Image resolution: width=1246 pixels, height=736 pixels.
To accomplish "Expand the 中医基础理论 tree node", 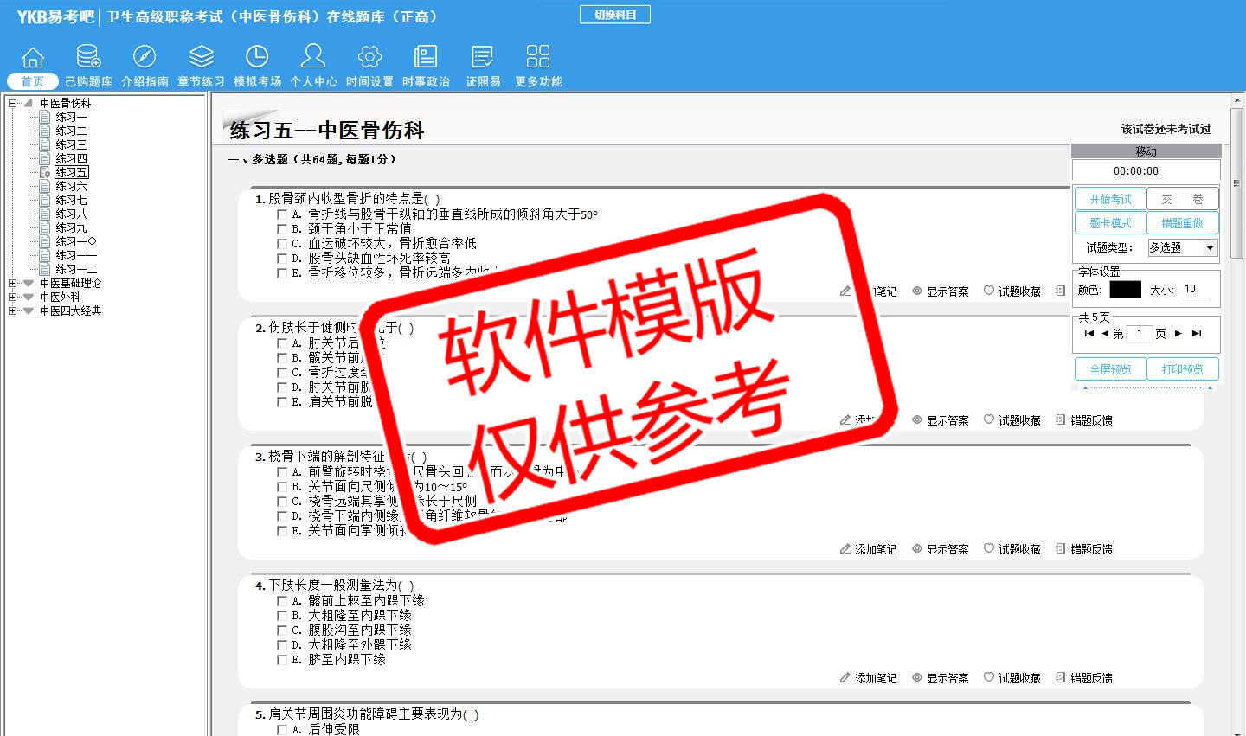I will (x=12, y=284).
